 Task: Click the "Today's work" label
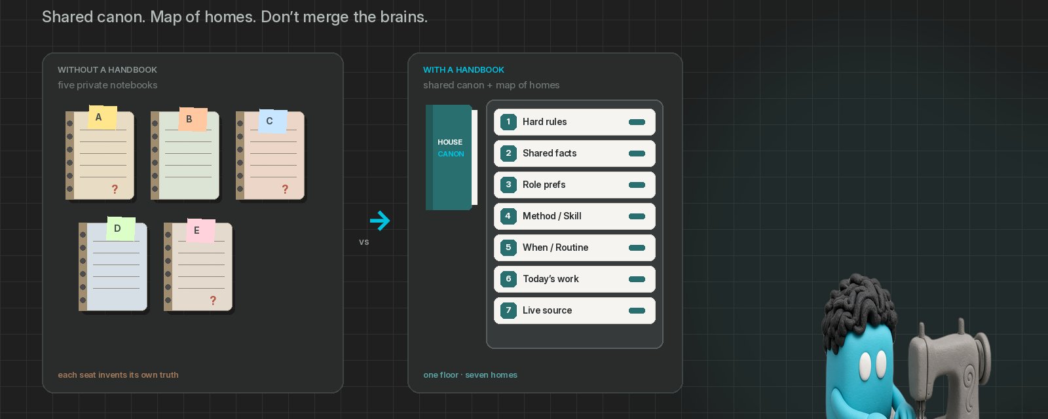[x=551, y=279]
